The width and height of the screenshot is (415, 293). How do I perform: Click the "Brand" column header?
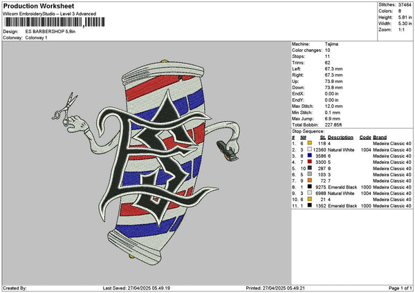coord(380,138)
